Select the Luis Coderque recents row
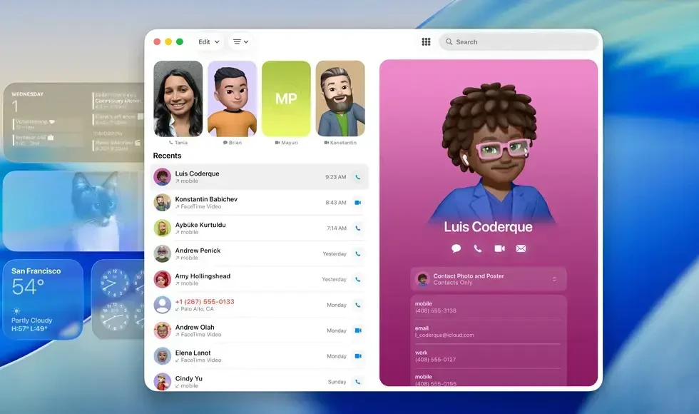The height and width of the screenshot is (414, 699). [x=260, y=177]
